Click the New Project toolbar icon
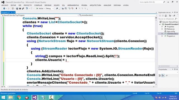Screen dimensions: 179x100 (13, 9)
